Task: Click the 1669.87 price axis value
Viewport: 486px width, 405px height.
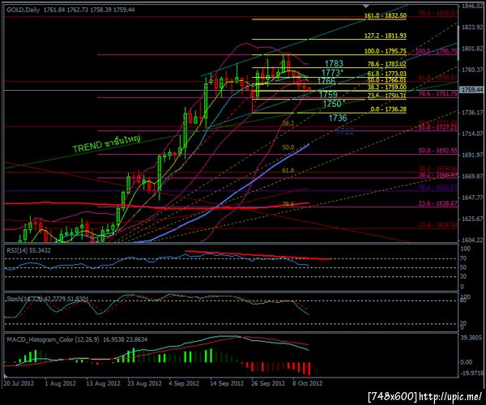Action: point(472,177)
